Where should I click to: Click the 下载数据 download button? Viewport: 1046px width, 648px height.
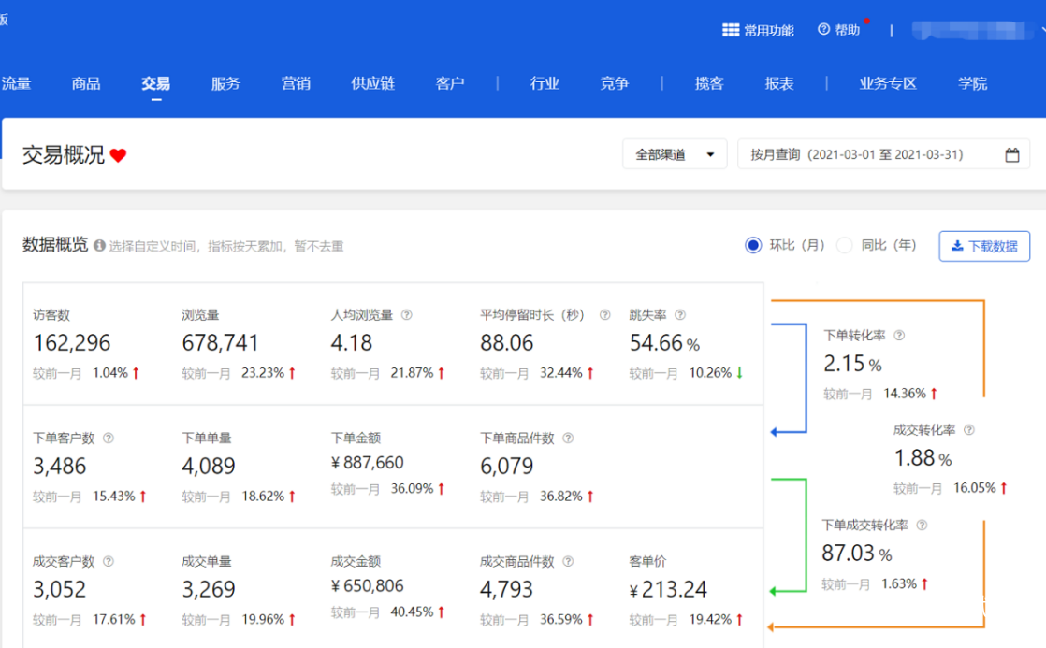point(984,246)
